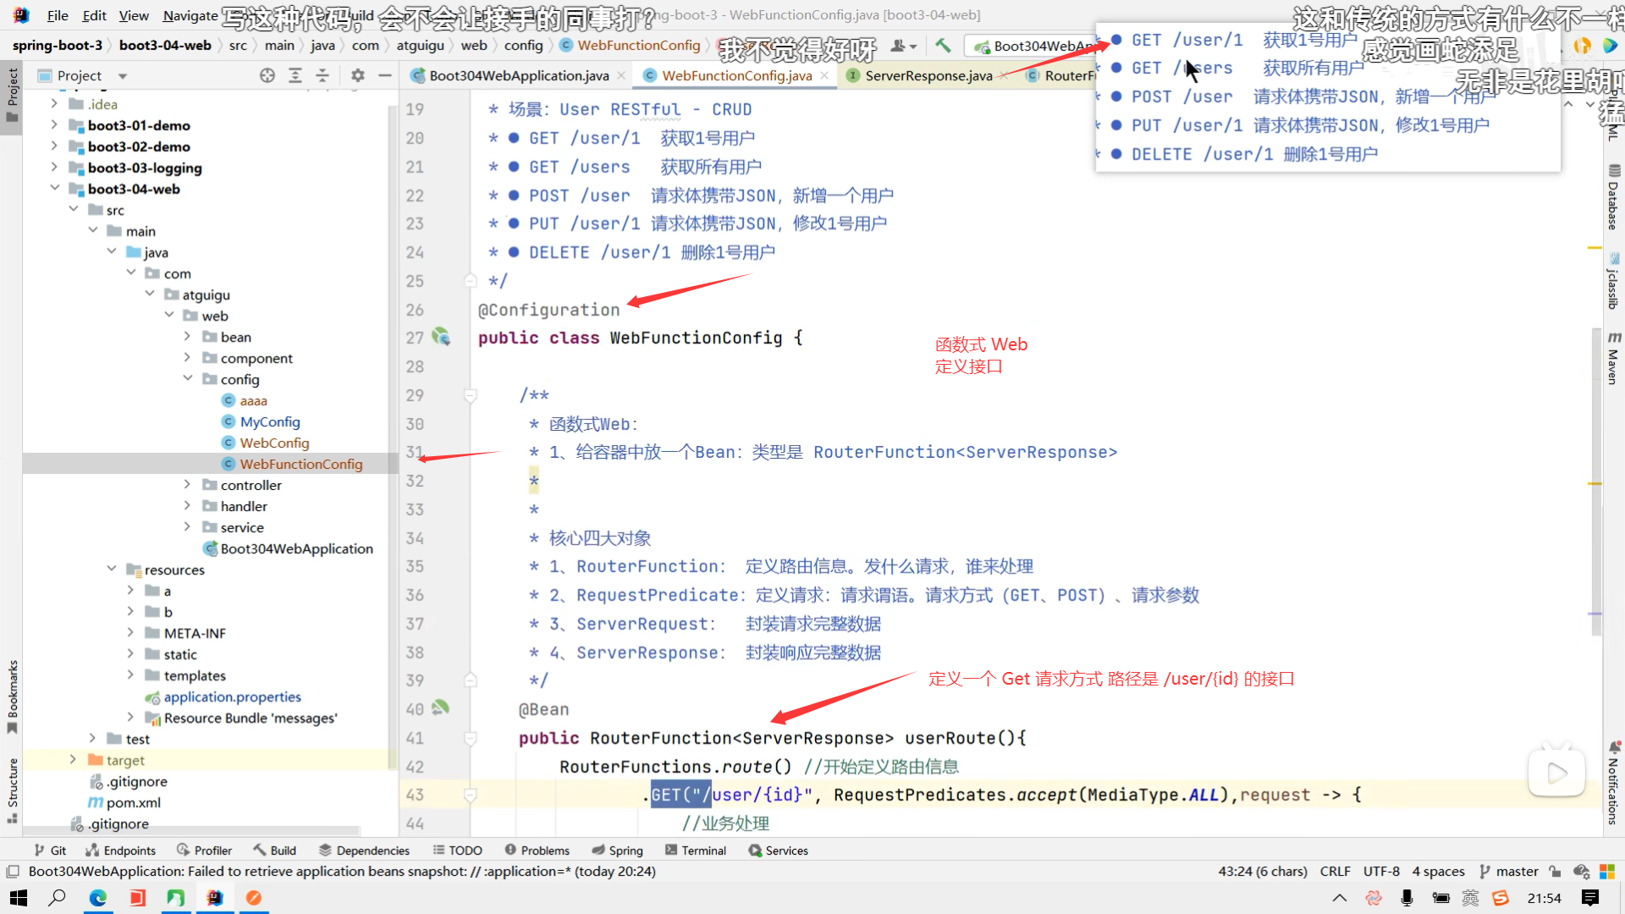The width and height of the screenshot is (1625, 914).
Task: Switch to ServerResponse.java tab
Action: [928, 76]
